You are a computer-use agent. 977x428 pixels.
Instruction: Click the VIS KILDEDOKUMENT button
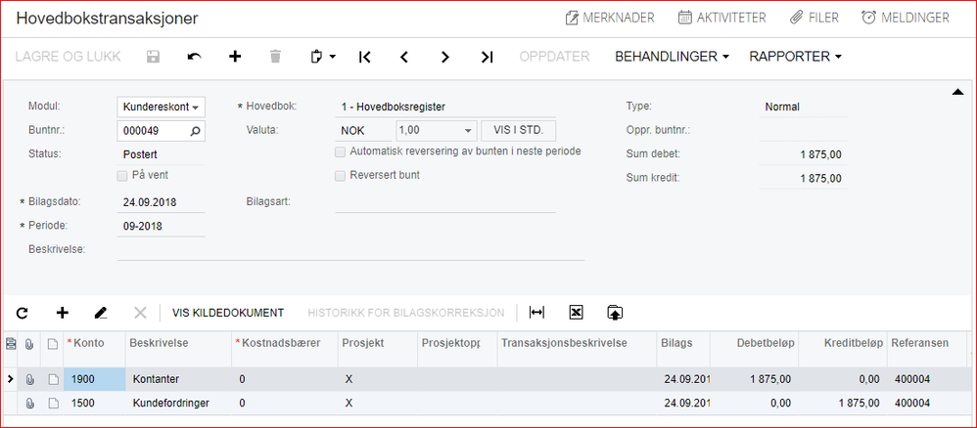click(228, 313)
